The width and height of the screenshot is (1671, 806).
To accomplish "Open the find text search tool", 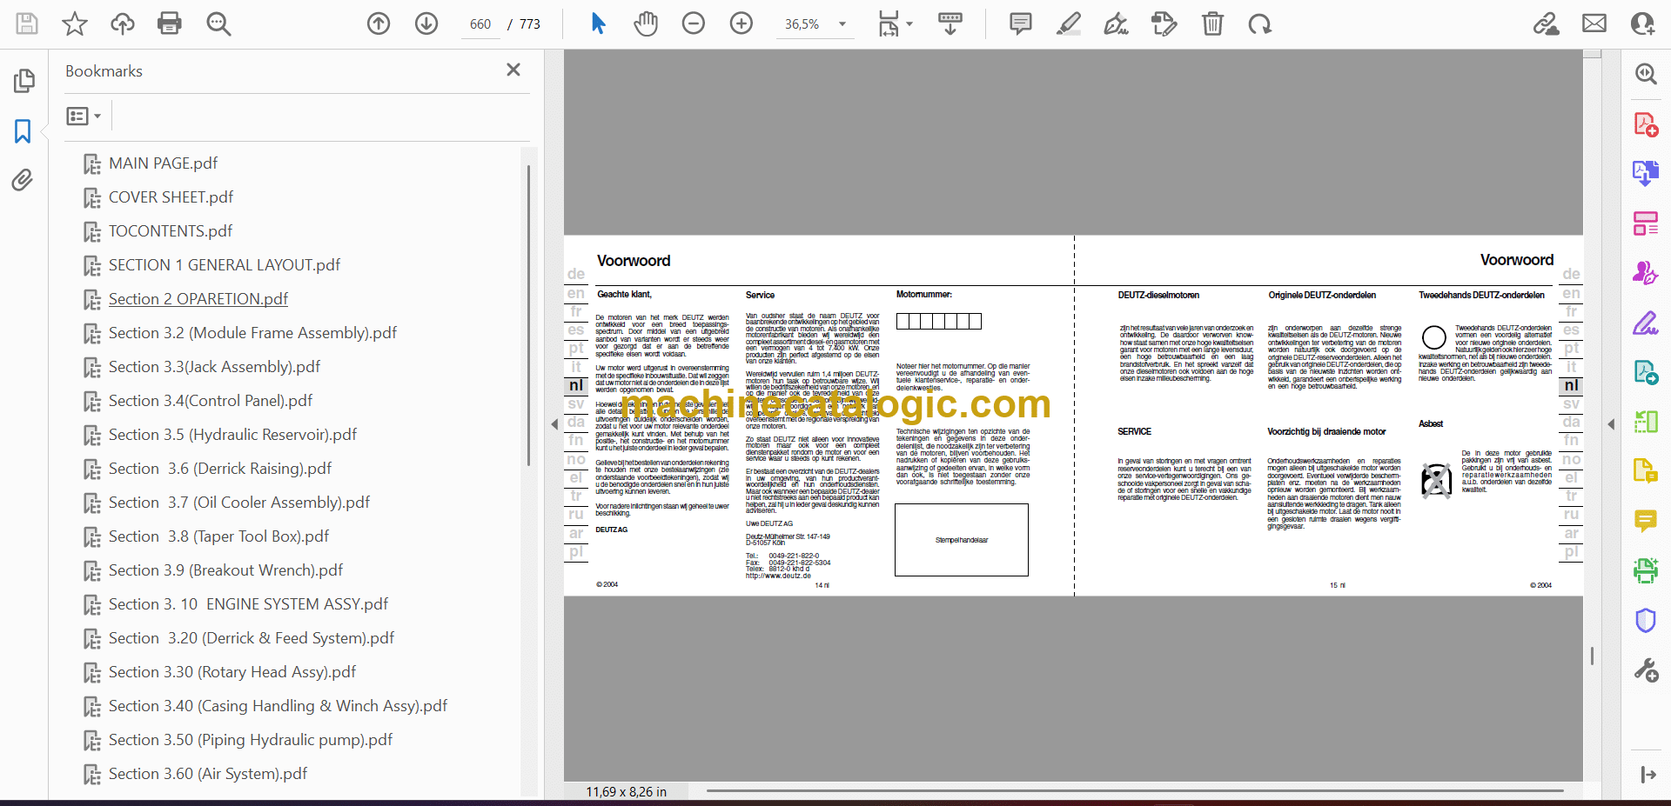I will 218,23.
